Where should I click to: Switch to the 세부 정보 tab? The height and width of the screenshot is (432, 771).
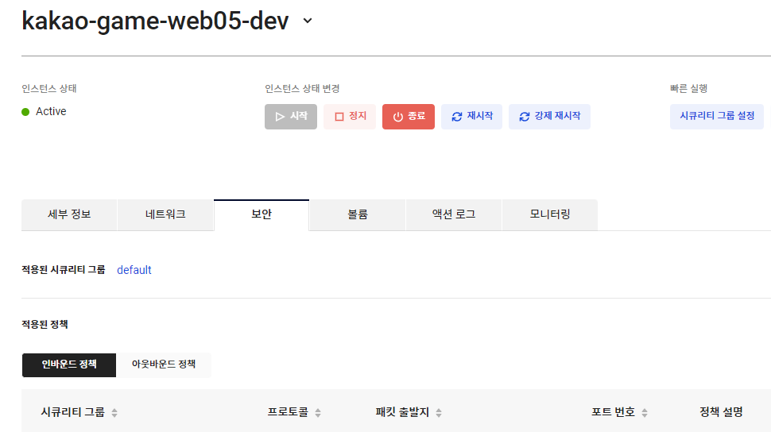[x=69, y=214]
